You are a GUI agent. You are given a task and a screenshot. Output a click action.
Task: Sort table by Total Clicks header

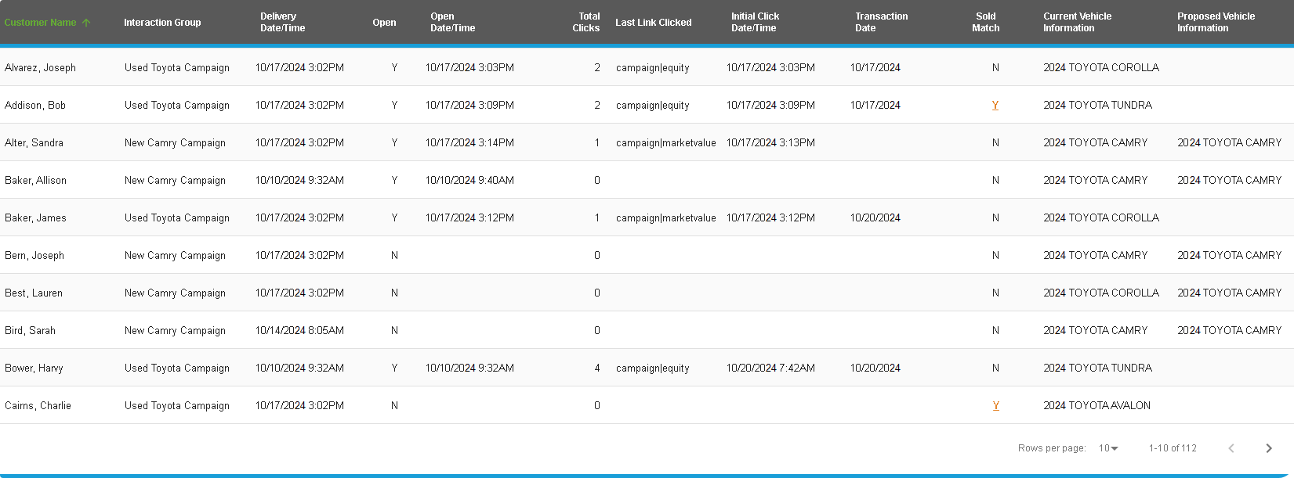pyautogui.click(x=585, y=22)
